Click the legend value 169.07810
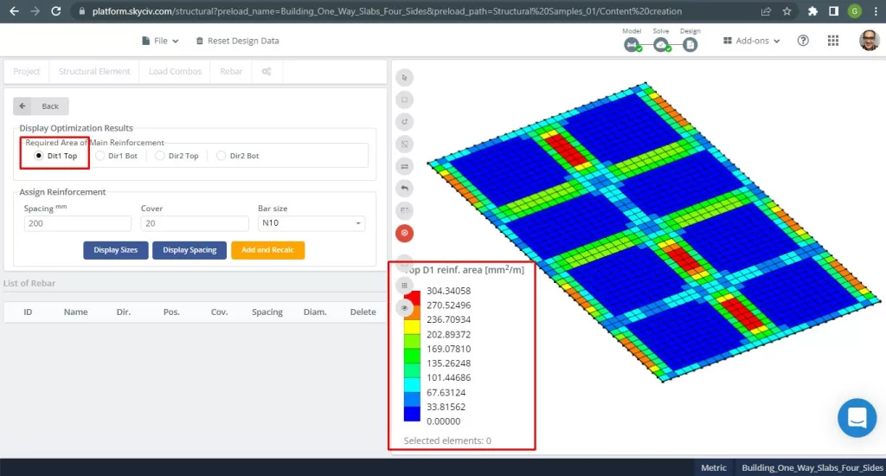The width and height of the screenshot is (886, 476). coord(449,349)
